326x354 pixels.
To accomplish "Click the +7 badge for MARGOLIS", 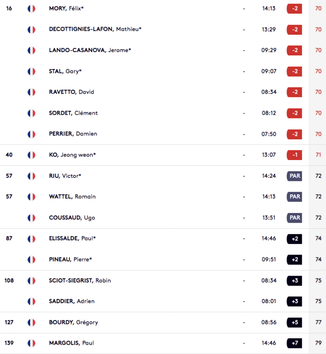I will pyautogui.click(x=294, y=343).
